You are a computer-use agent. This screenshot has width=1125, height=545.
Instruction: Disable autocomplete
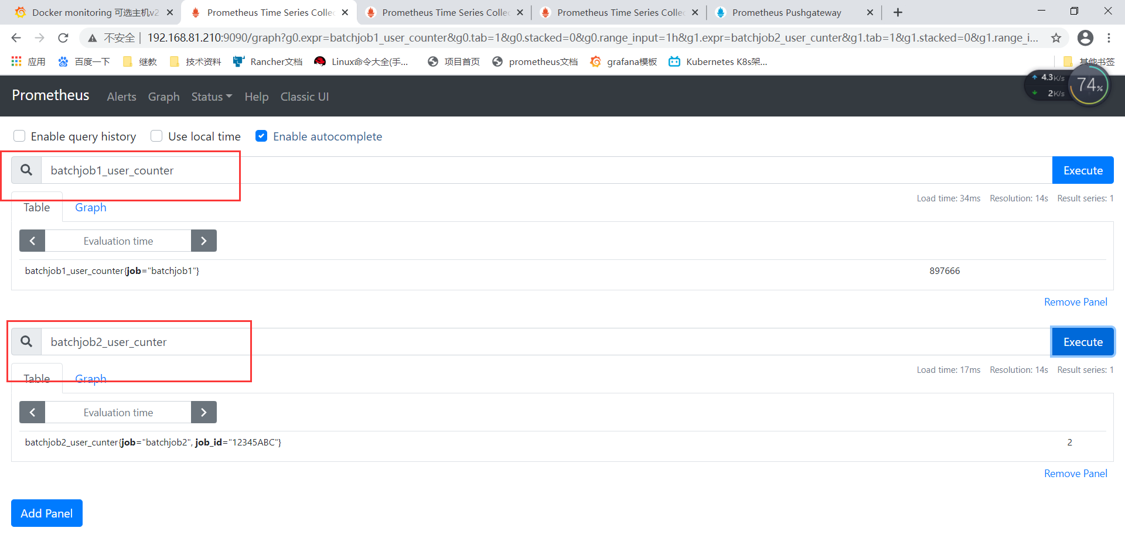tap(261, 135)
